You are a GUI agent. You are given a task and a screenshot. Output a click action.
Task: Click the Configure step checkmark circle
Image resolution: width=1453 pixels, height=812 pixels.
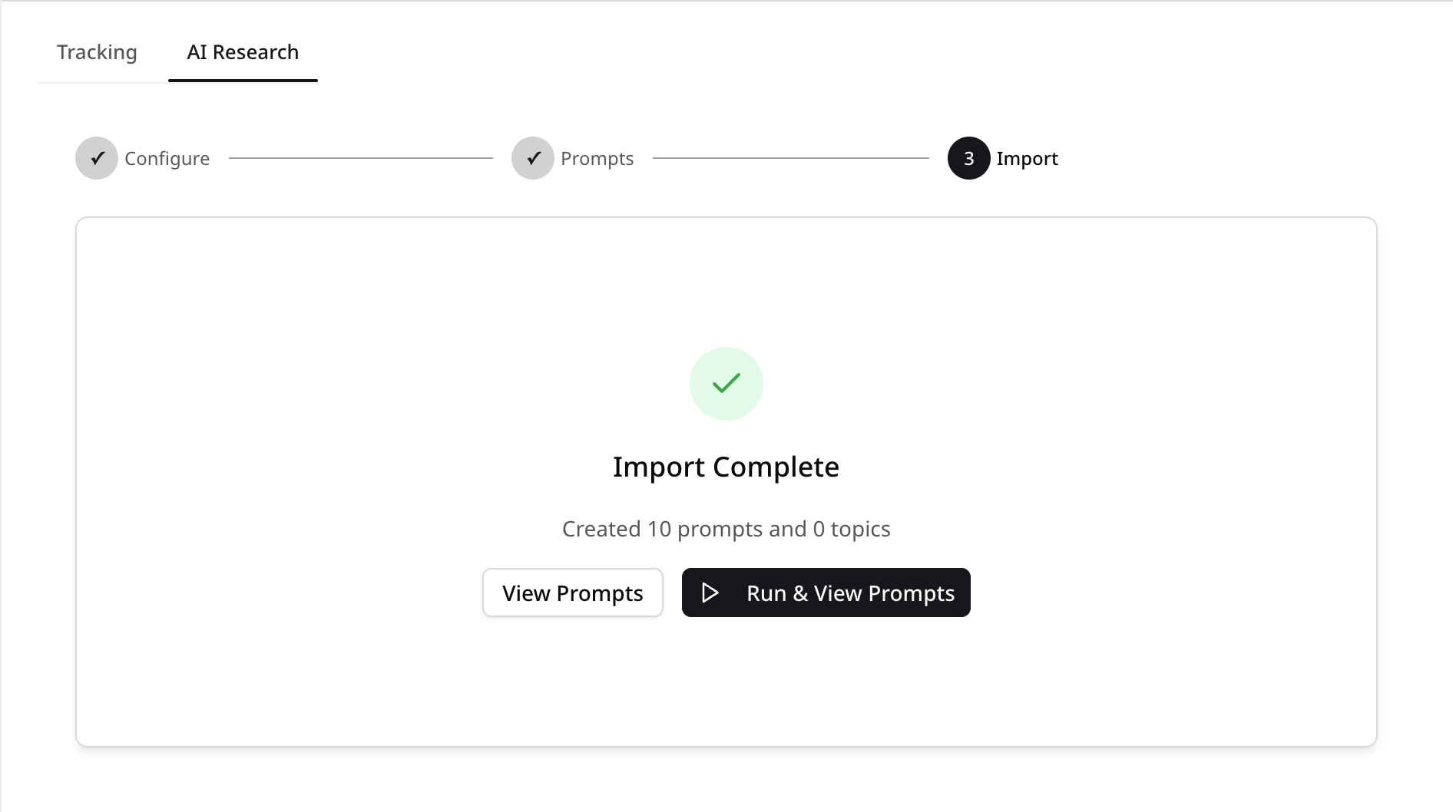coord(97,158)
